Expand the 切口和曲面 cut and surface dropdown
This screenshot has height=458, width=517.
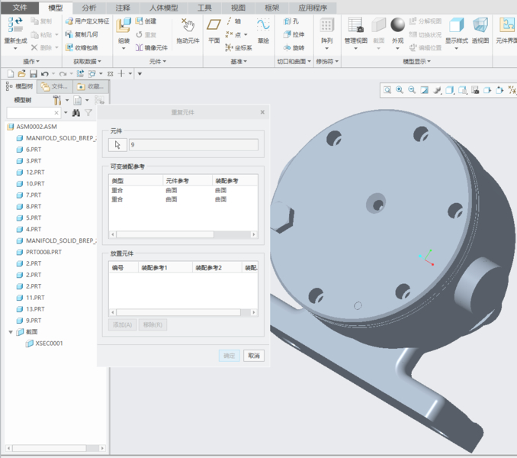(294, 61)
